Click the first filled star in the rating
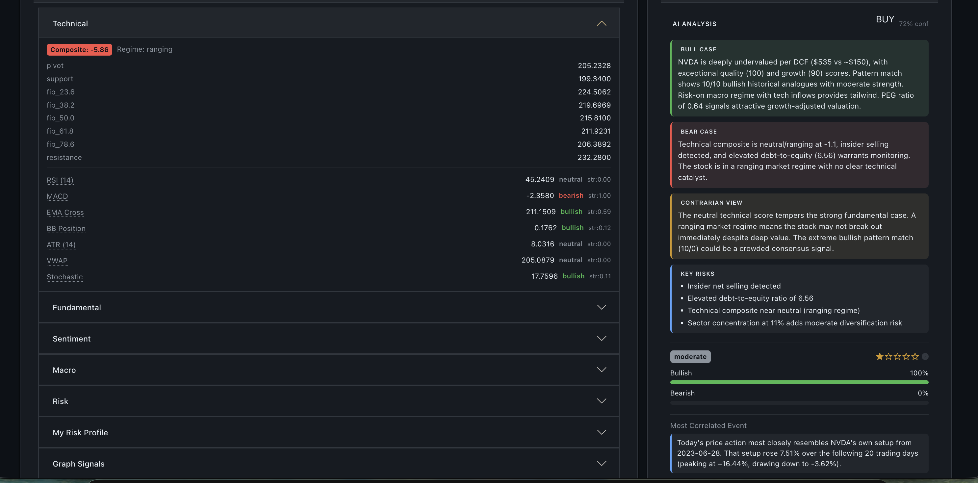Image resolution: width=978 pixels, height=483 pixels. (x=879, y=356)
